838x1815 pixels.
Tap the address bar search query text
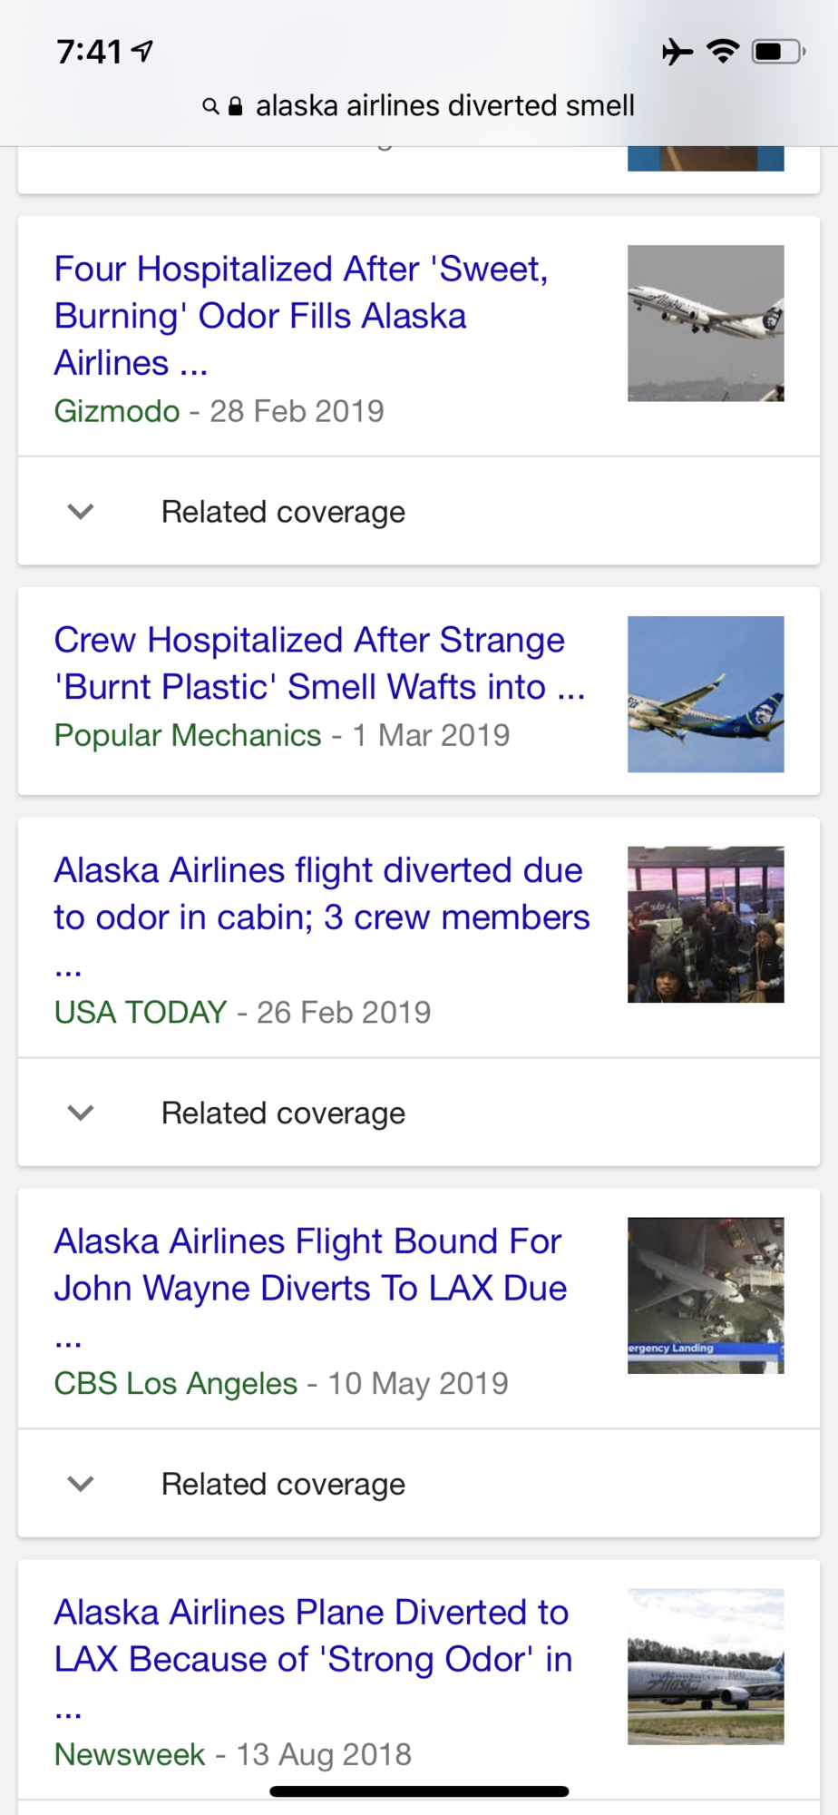point(445,106)
